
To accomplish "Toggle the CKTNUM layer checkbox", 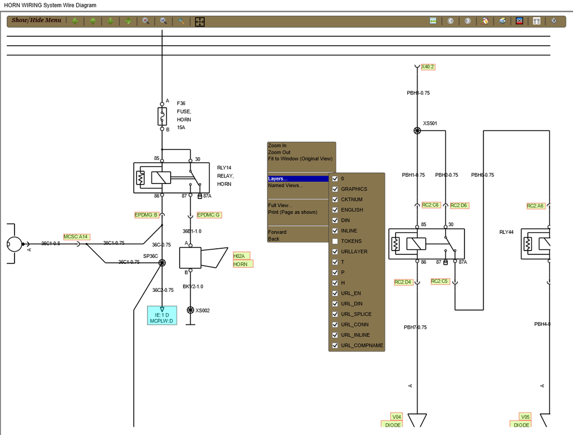I will pyautogui.click(x=335, y=200).
